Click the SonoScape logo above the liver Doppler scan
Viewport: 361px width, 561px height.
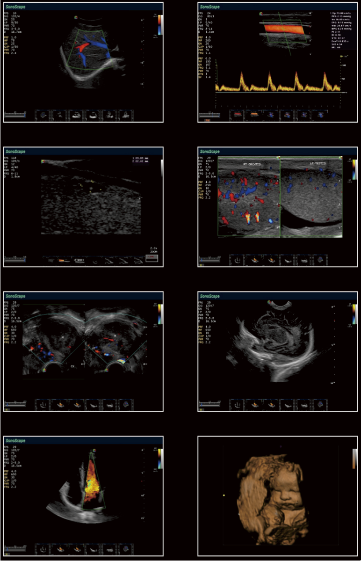point(15,6)
